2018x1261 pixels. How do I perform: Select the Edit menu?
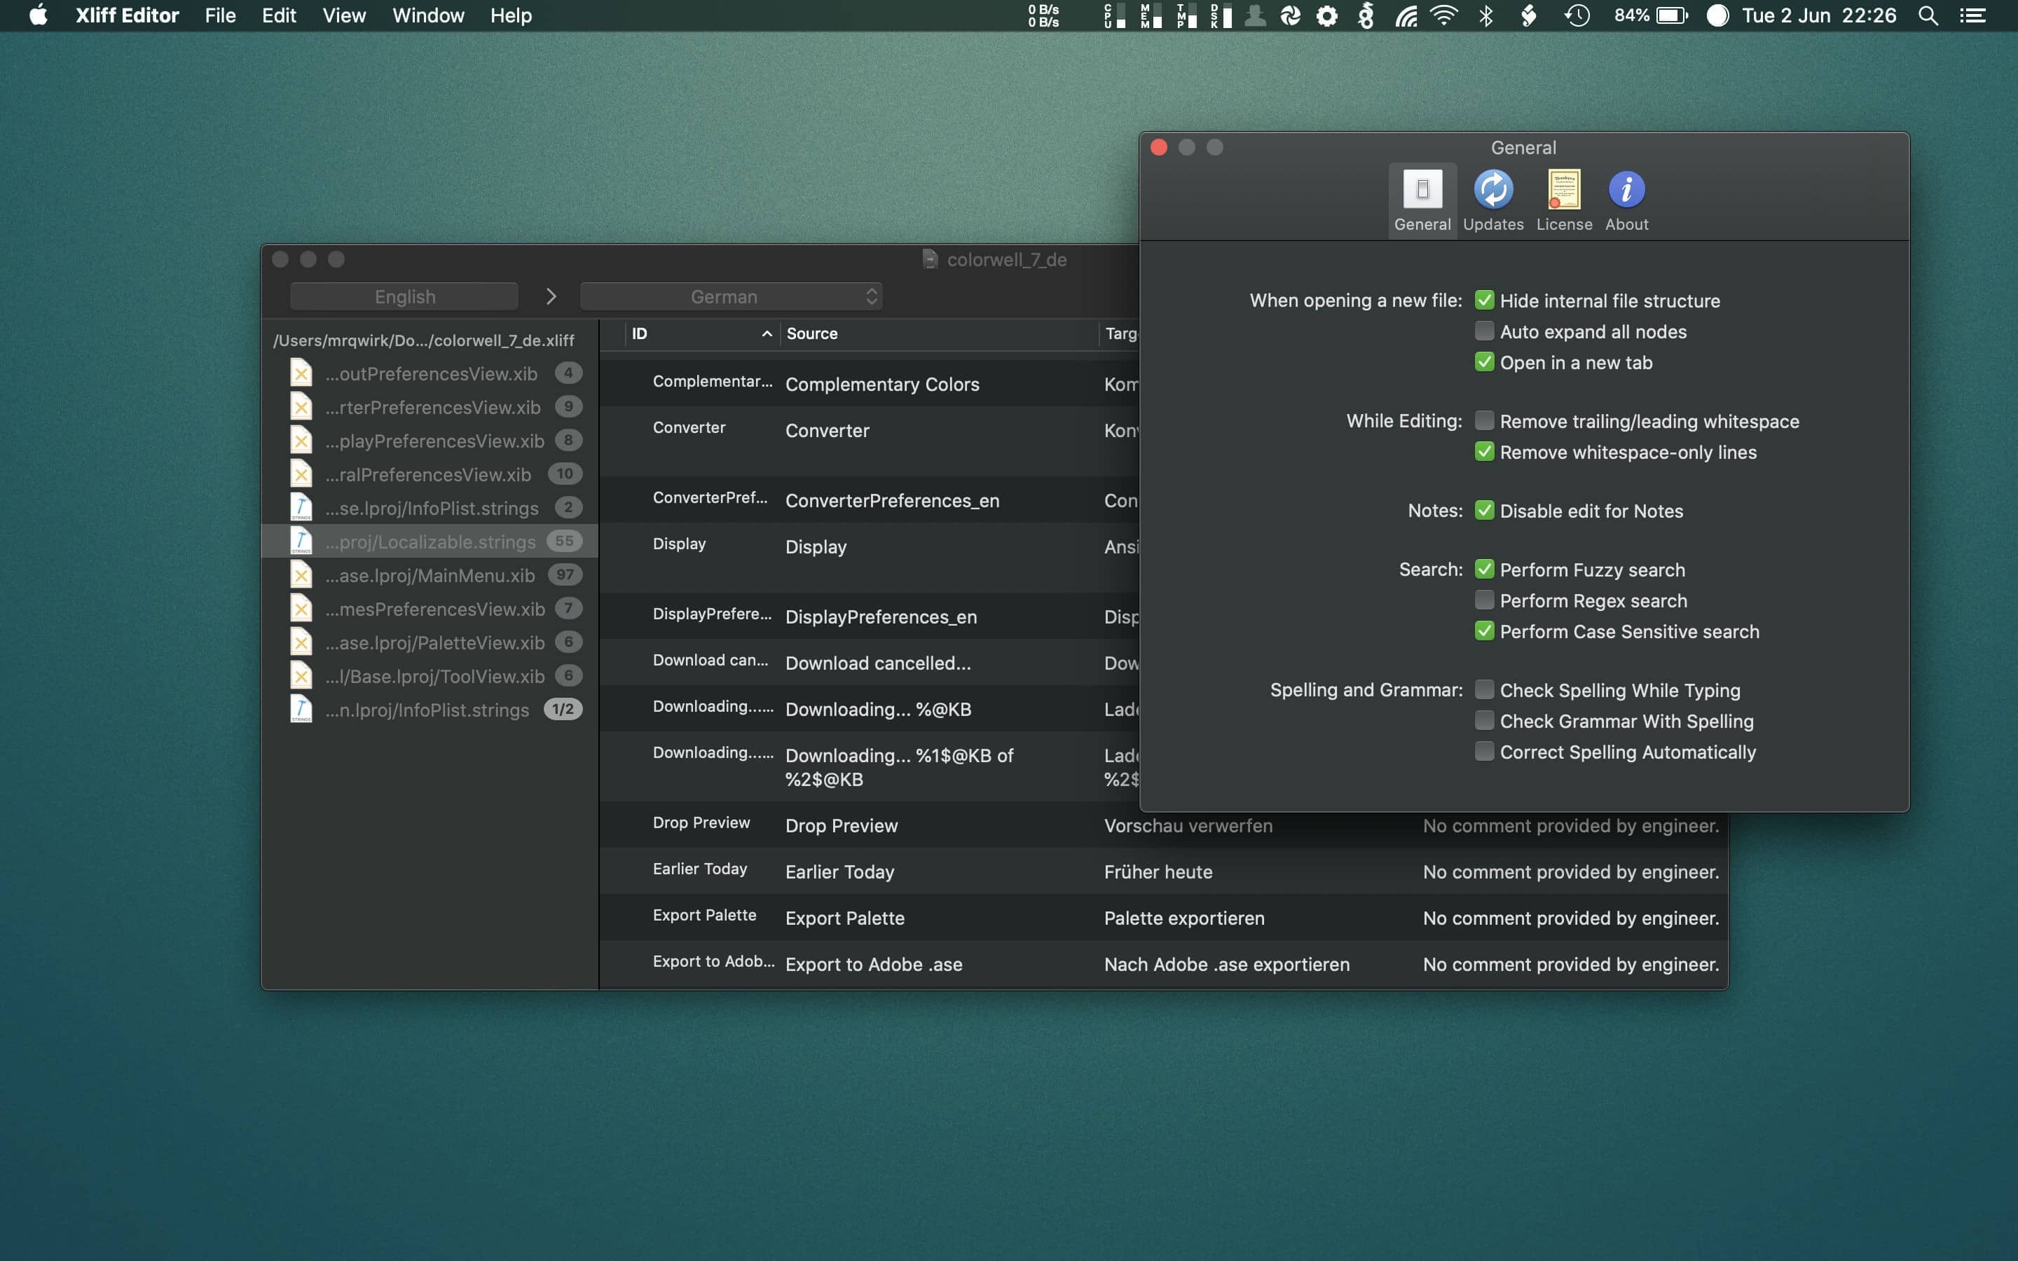pos(279,16)
